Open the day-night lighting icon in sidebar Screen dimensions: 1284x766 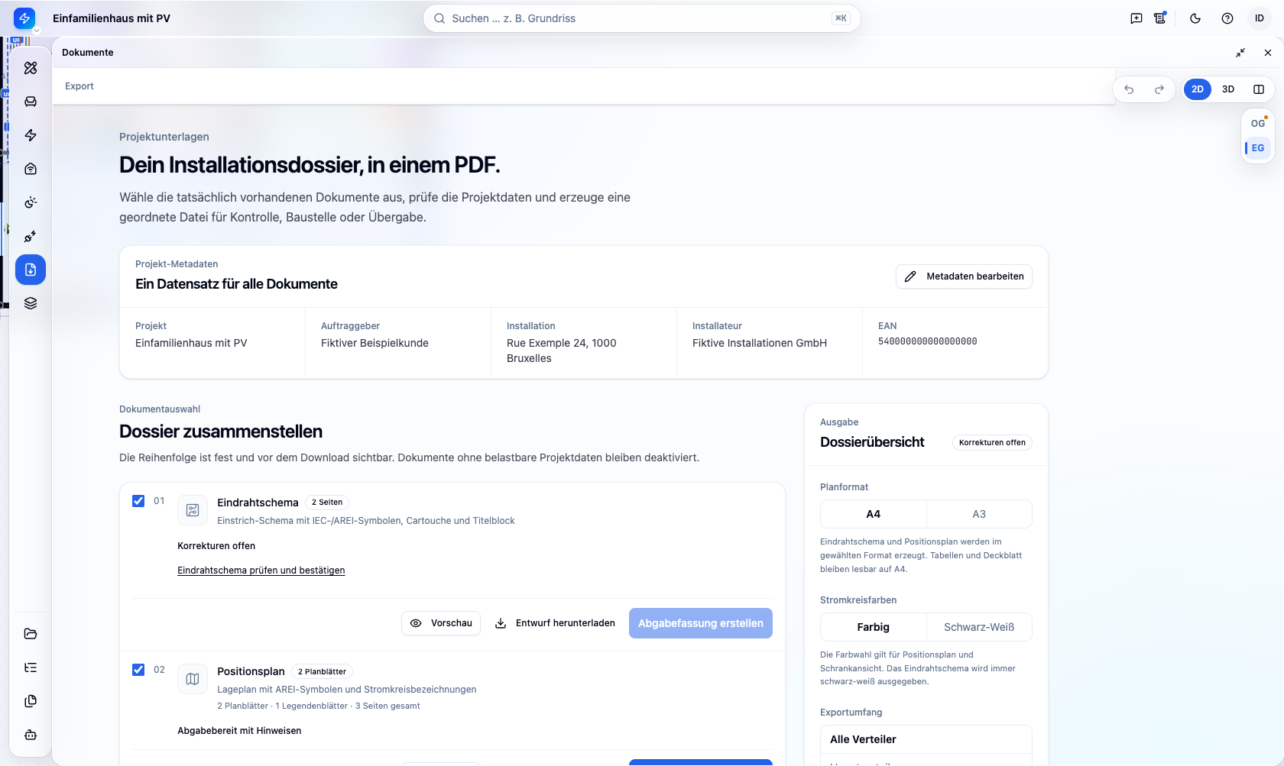coord(31,202)
